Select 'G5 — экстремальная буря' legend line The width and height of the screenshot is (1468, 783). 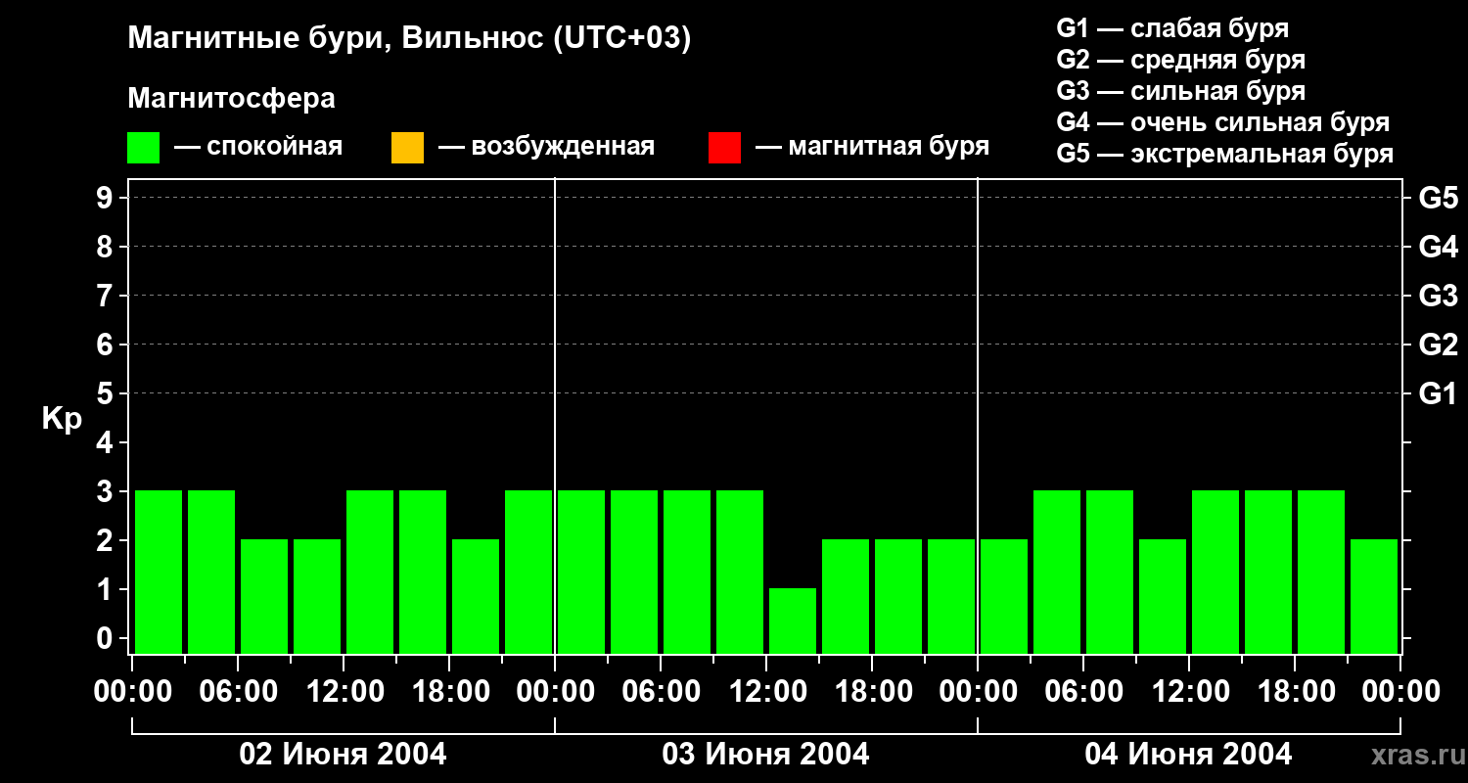pos(1224,154)
